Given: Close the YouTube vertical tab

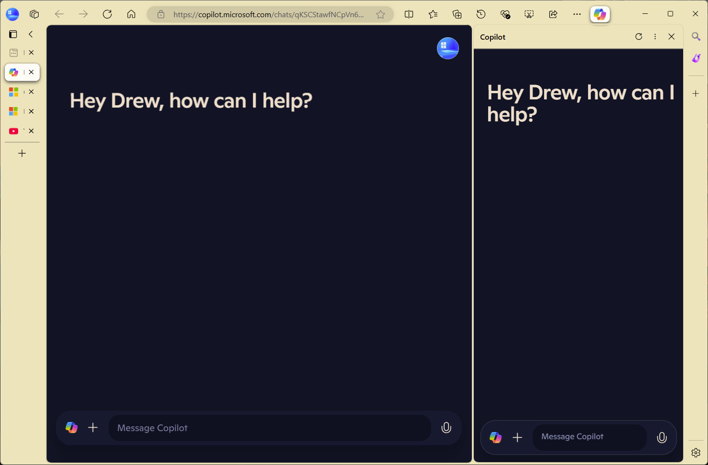Looking at the screenshot, I should pyautogui.click(x=31, y=131).
